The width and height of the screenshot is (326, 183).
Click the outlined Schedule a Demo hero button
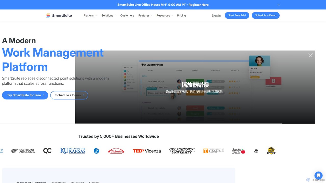tap(69, 95)
